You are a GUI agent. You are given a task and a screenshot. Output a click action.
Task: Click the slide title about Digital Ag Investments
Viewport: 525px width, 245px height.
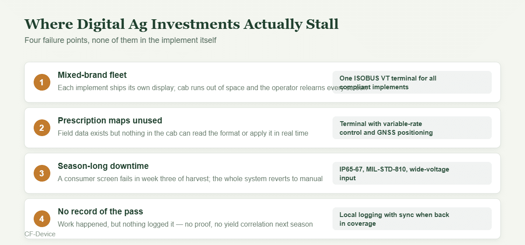pyautogui.click(x=182, y=24)
